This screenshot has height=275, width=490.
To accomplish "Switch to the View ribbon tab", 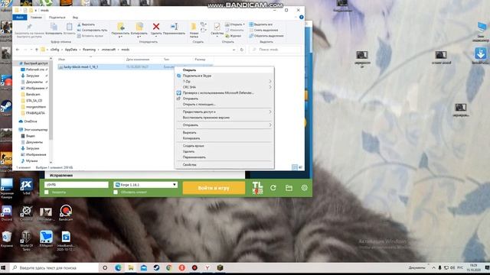I will tap(75, 18).
